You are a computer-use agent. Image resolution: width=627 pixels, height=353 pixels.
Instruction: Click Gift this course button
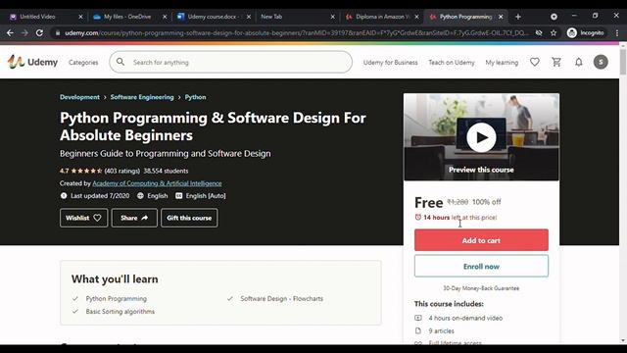tap(189, 218)
